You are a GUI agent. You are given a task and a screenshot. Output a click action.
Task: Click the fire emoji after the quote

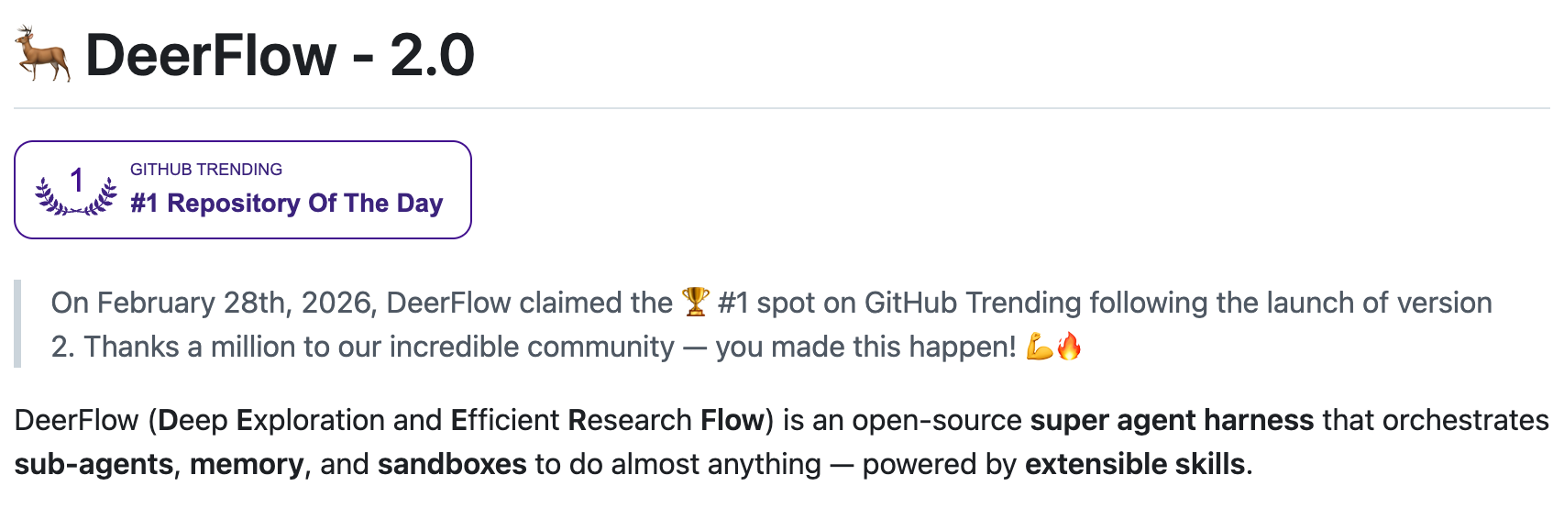click(1069, 347)
